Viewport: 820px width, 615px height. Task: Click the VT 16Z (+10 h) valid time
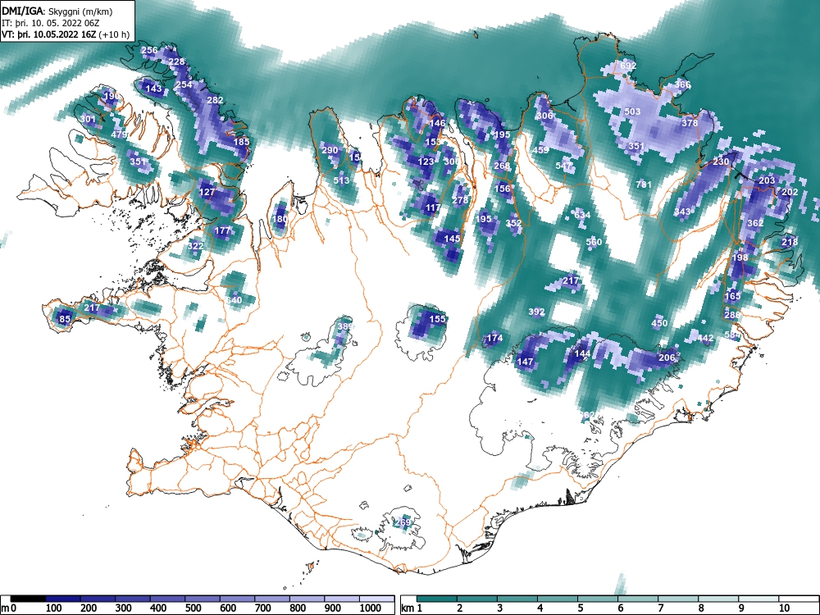pos(66,34)
